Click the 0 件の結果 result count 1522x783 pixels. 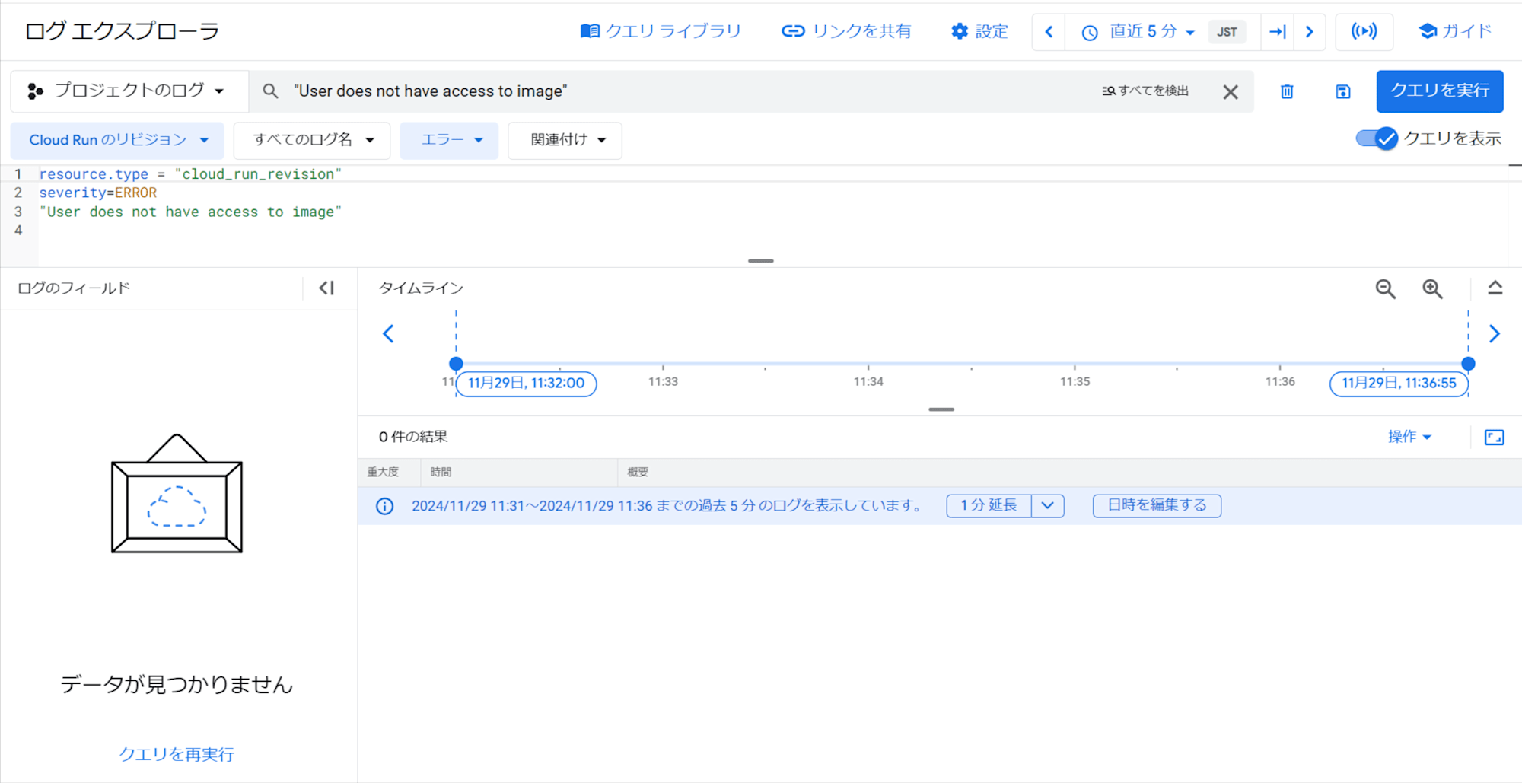413,437
